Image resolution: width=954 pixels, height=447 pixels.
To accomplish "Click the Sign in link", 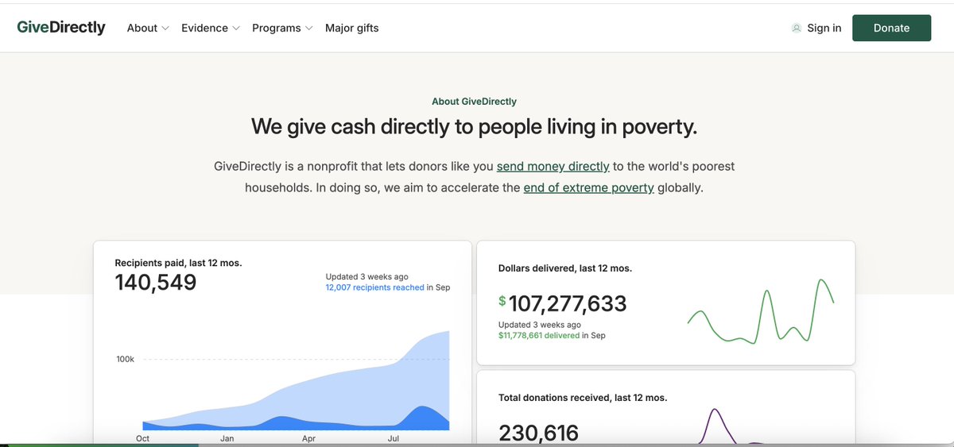I will click(824, 28).
